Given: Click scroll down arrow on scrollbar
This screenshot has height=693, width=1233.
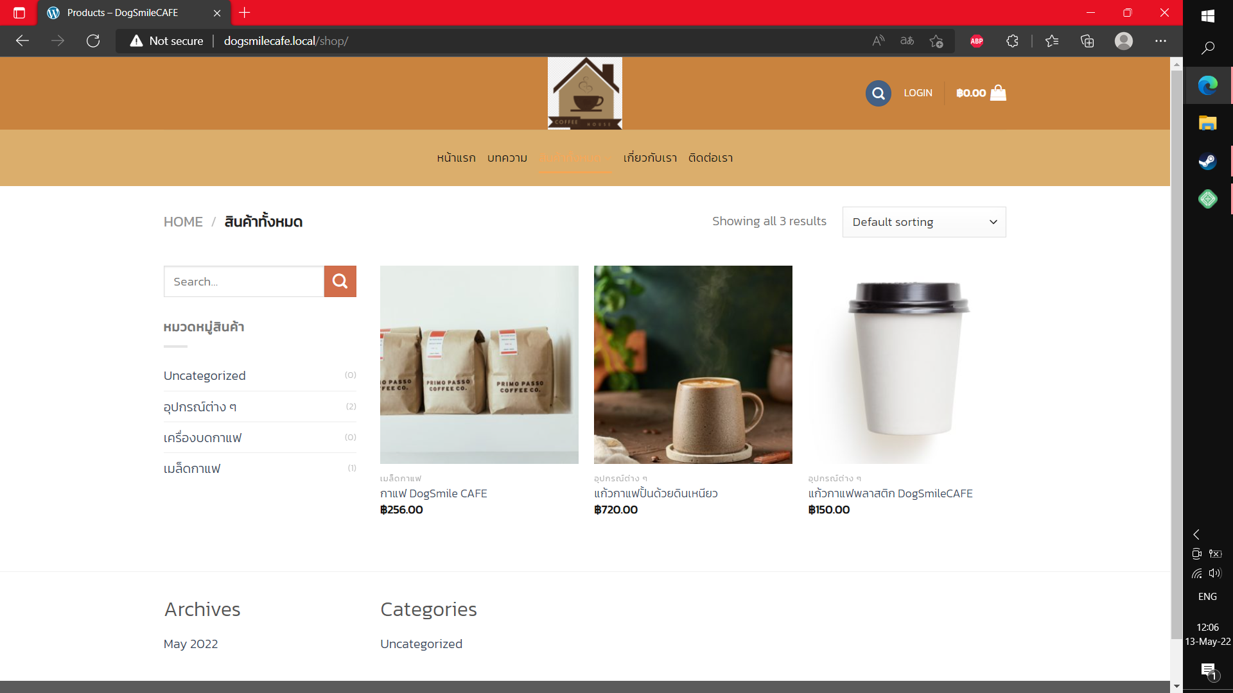Looking at the screenshot, I should coord(1176,686).
